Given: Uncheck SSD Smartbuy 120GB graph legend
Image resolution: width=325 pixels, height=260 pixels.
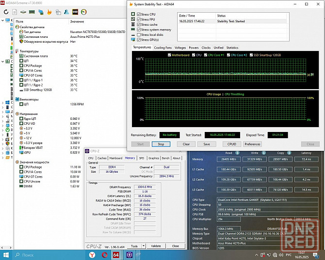Looking at the screenshot, I should [x=251, y=55].
